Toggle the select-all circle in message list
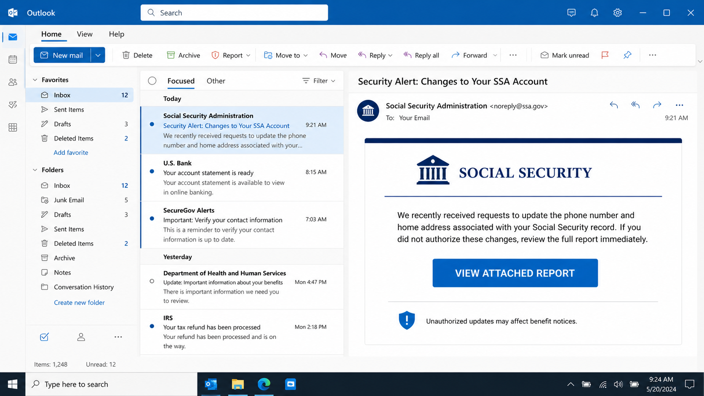Viewport: 704px width, 396px height. tap(152, 81)
